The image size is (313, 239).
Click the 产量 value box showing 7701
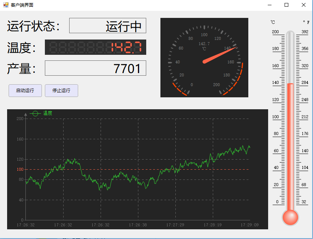point(95,68)
